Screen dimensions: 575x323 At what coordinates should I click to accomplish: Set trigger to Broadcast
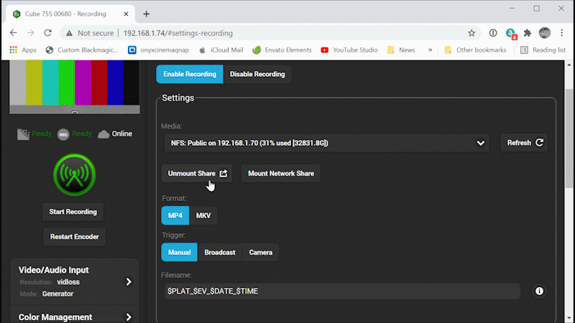[219, 253]
